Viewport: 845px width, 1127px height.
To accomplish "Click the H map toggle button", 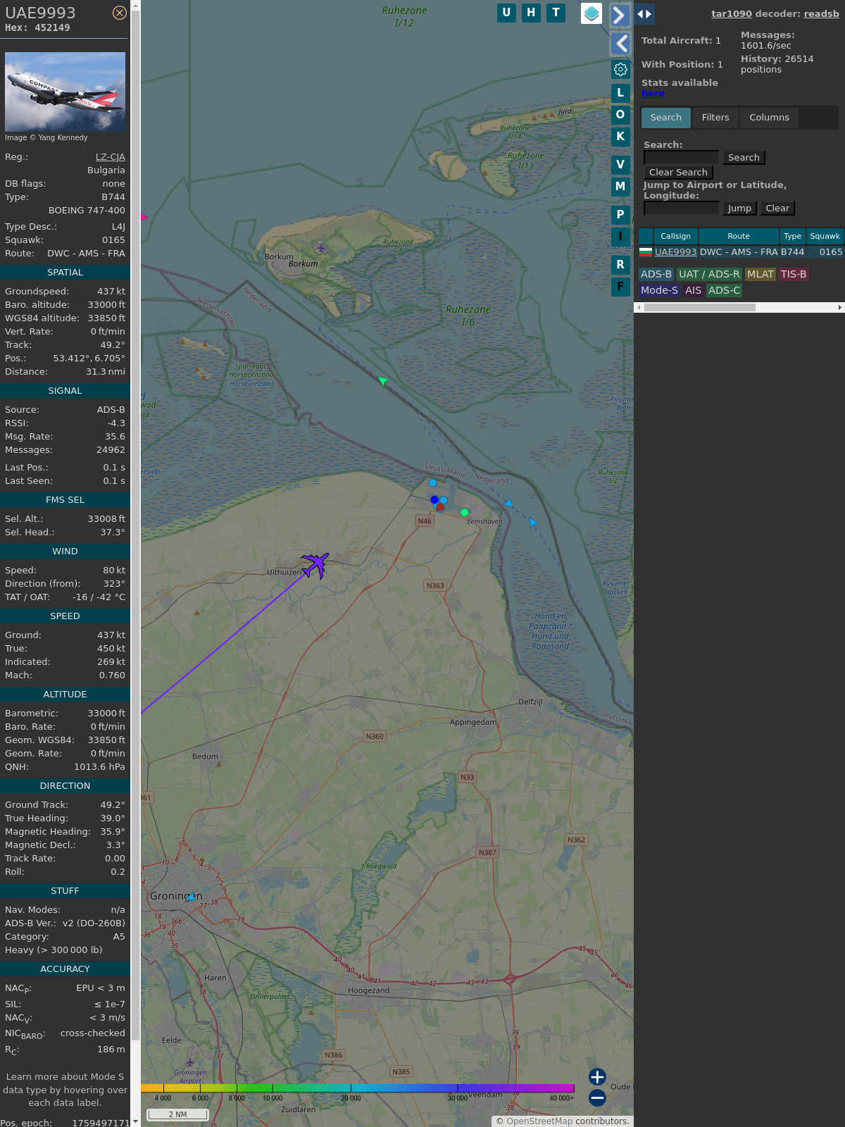I will point(531,13).
